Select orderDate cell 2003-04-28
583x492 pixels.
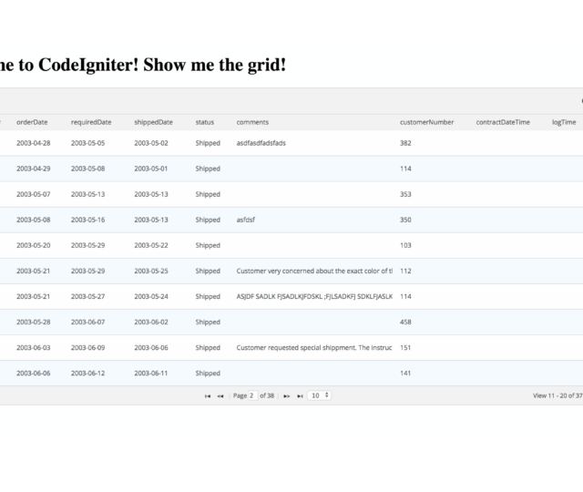tap(34, 143)
